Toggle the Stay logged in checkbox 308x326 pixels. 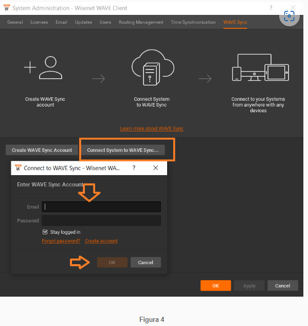(x=45, y=232)
